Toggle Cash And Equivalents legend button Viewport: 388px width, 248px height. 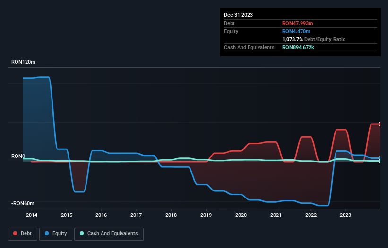109,234
